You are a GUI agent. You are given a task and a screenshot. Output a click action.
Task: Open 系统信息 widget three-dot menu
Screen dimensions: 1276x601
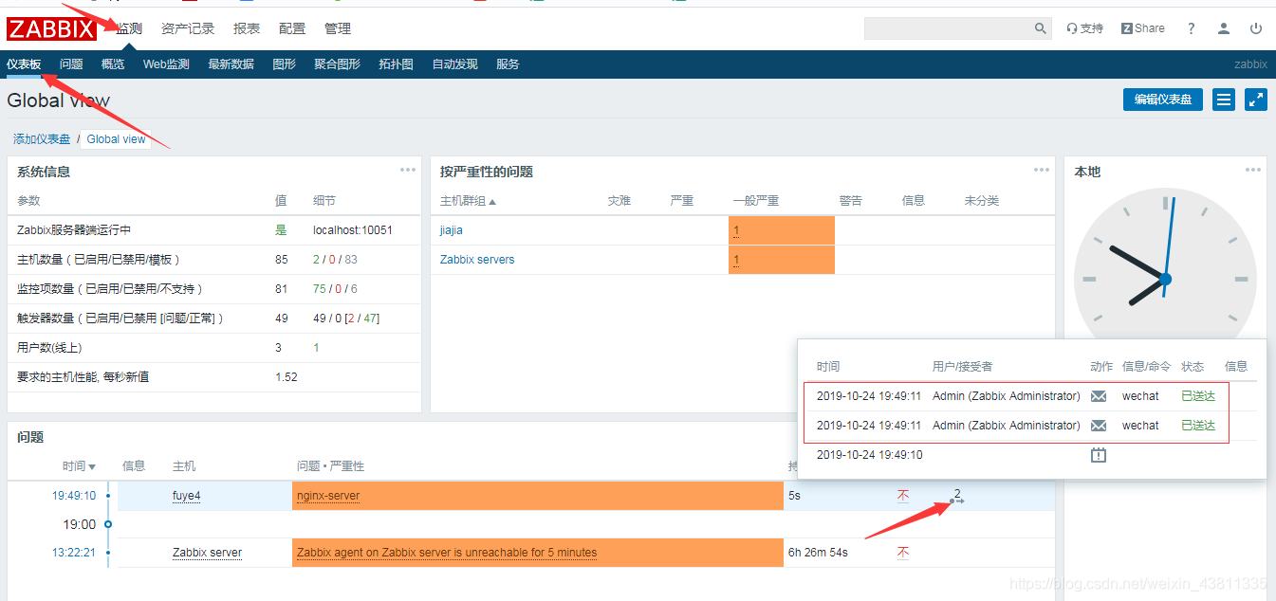[x=408, y=170]
